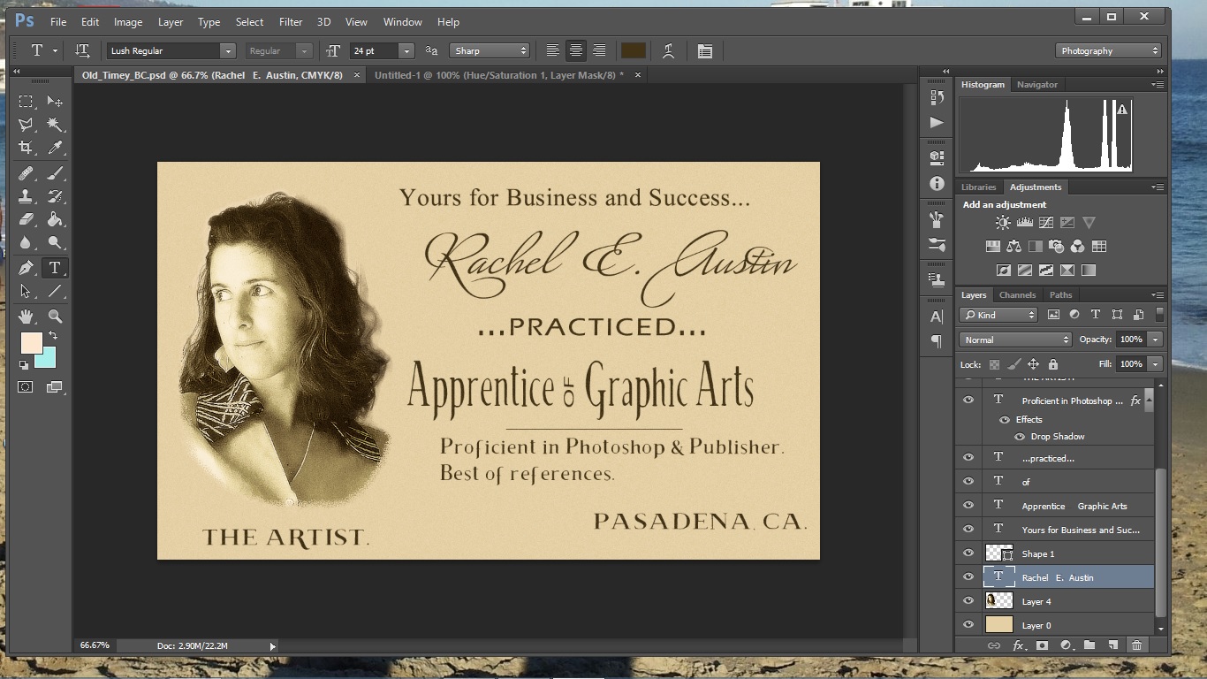The height and width of the screenshot is (679, 1207).
Task: Select the Magic Wand tool
Action: [x=55, y=125]
